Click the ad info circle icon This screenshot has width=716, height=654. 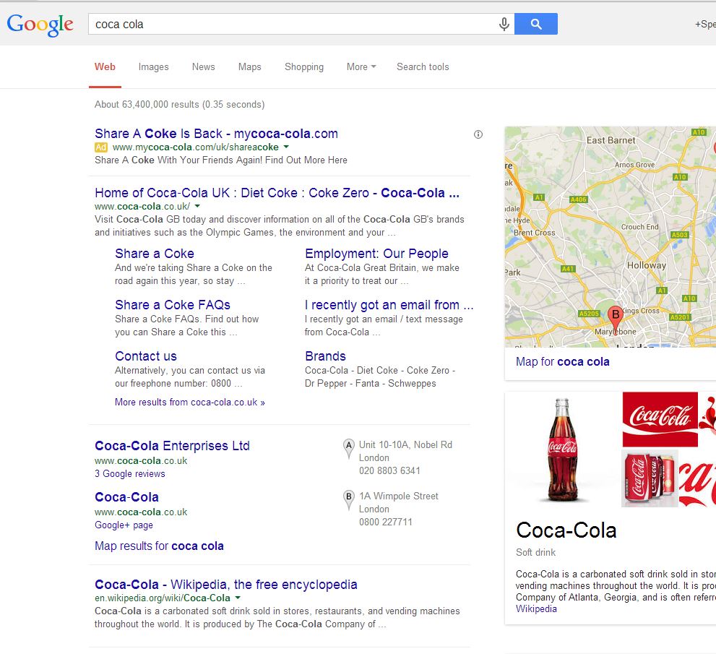(x=478, y=134)
